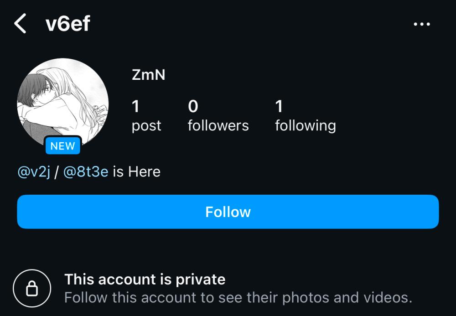Open the following list label

(x=306, y=126)
